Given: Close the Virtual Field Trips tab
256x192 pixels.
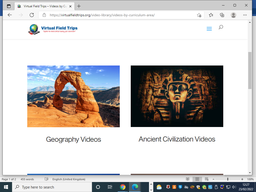Looking at the screenshot, I should point(71,6).
